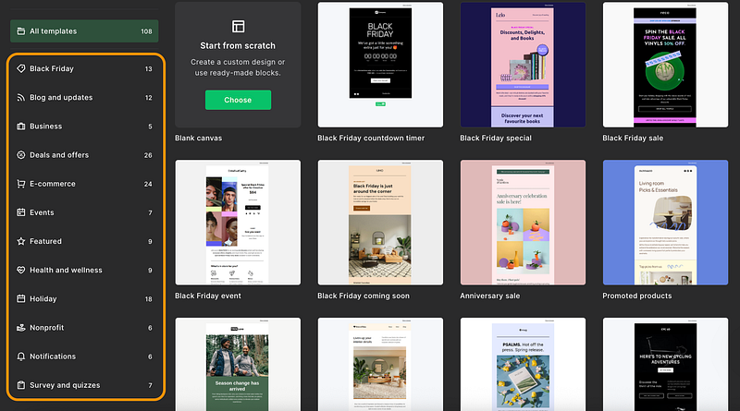Open the new cycling adventures template thumbnail
740x411 pixels.
point(665,364)
